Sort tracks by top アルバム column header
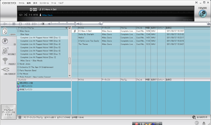 tap(128, 28)
